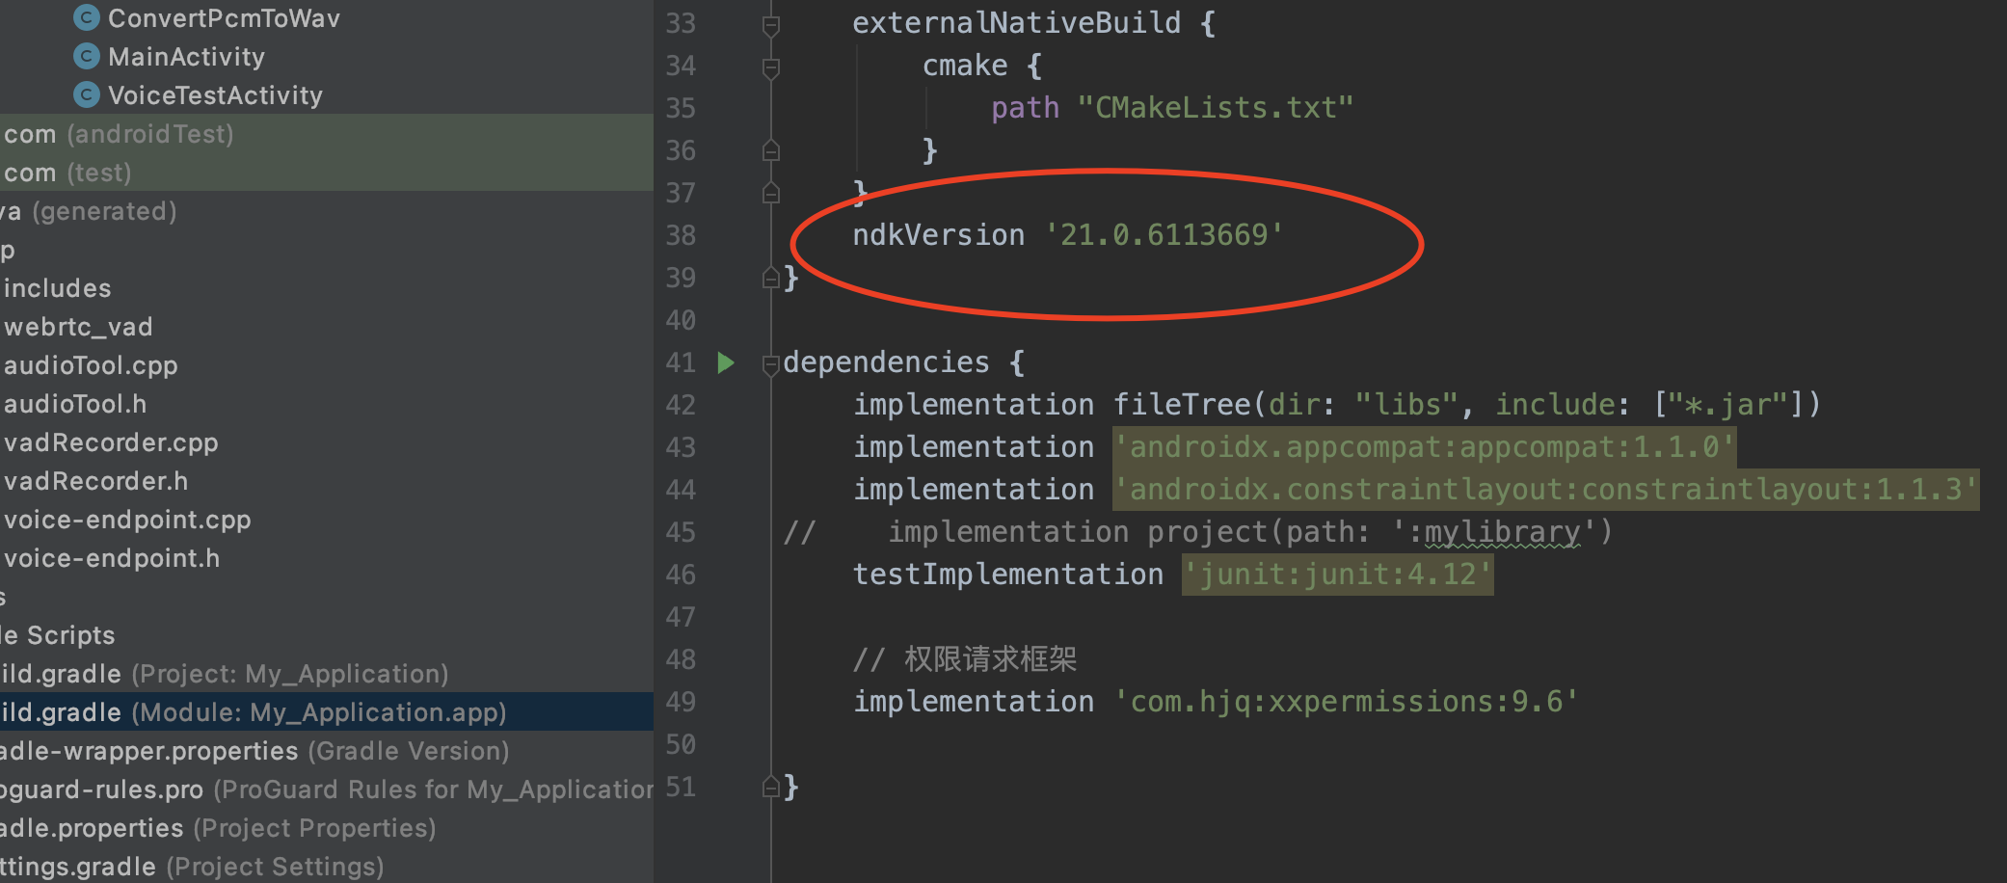Click the run arrow next to line 41
Viewport: 2007px width, 883px height.
[726, 363]
